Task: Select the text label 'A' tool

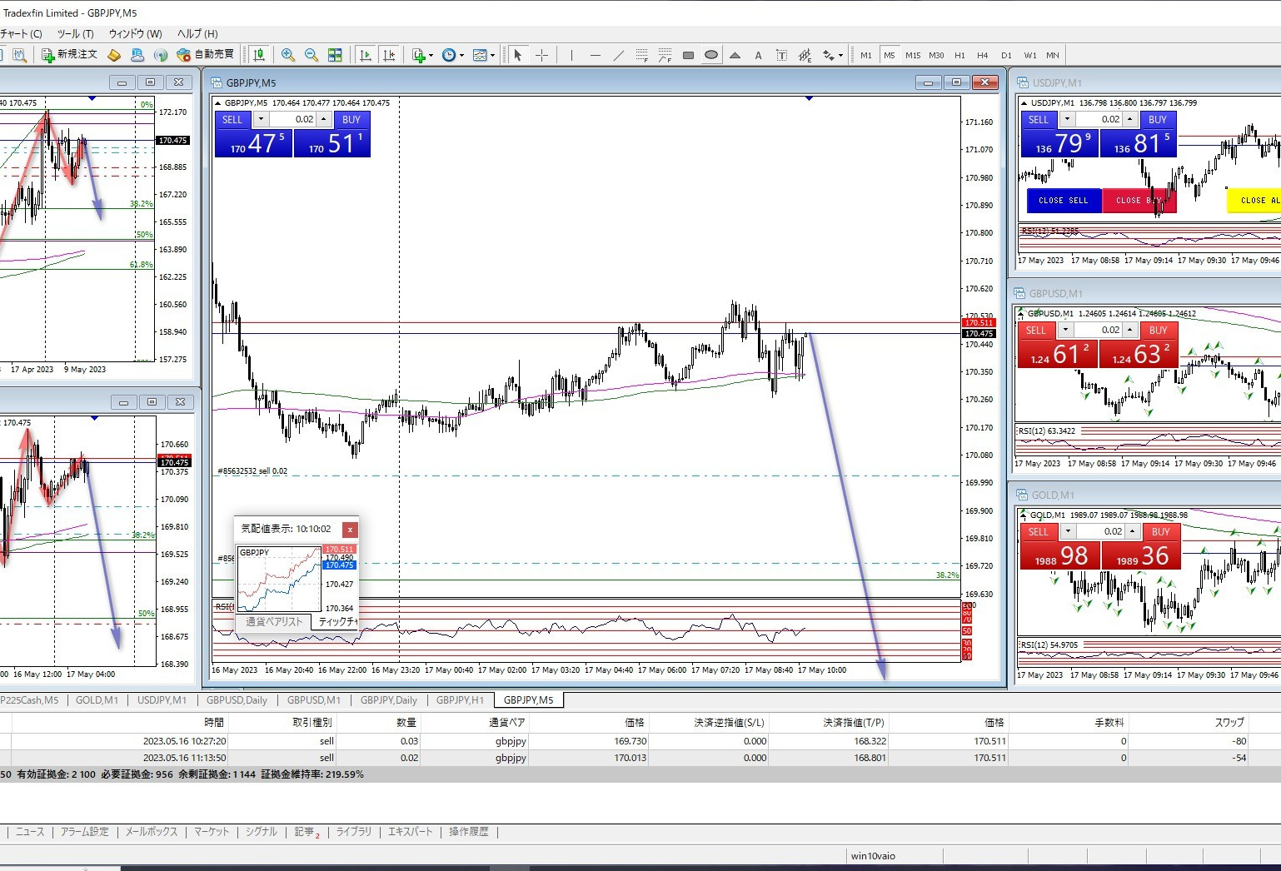Action: (758, 55)
